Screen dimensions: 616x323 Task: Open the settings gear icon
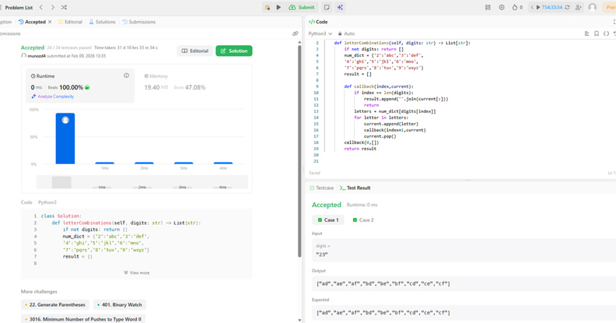pos(502,7)
